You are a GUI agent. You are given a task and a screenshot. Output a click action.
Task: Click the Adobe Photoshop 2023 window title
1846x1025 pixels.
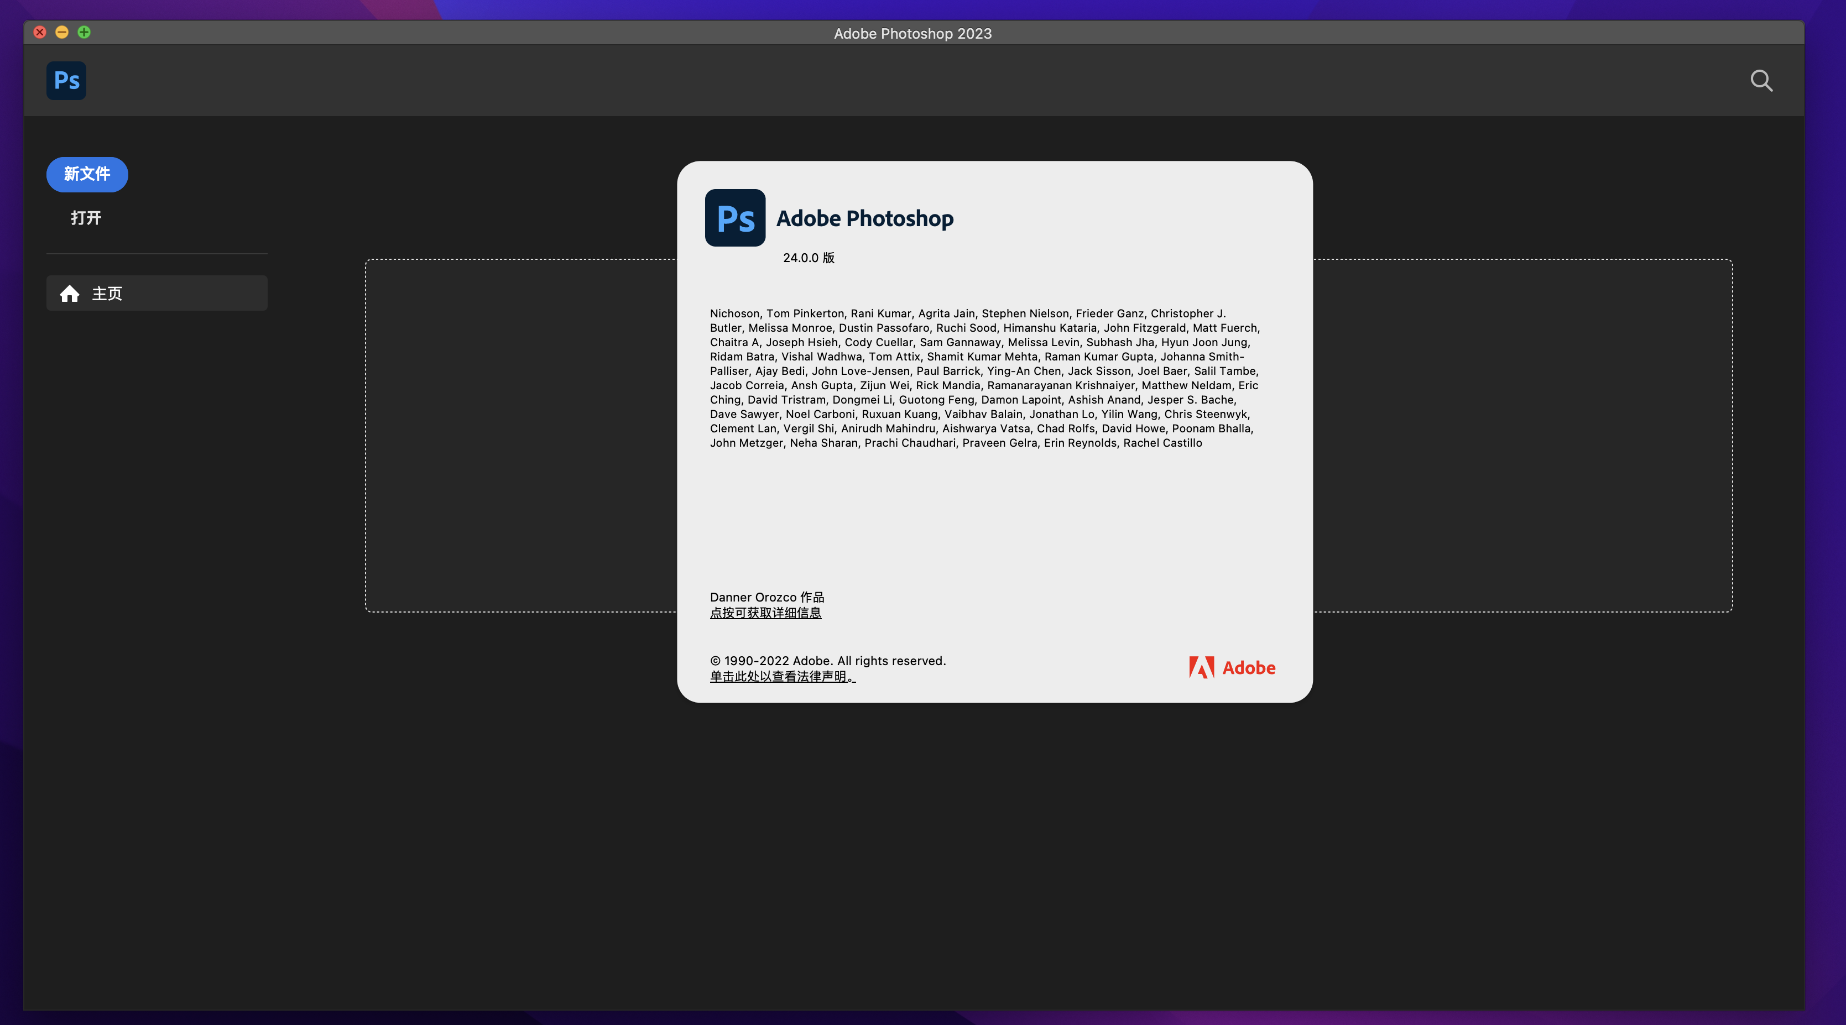[912, 34]
